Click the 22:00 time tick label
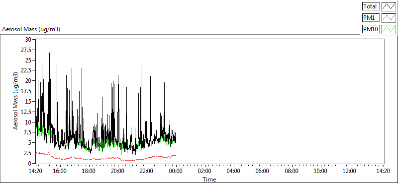The image size is (398, 183). 147,171
